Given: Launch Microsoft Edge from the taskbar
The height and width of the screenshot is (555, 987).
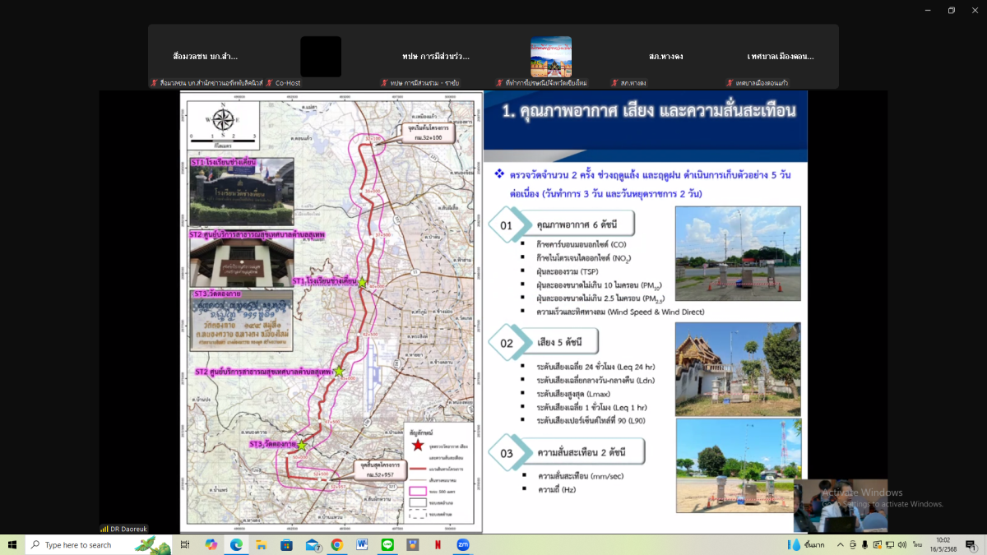Looking at the screenshot, I should coord(236,544).
